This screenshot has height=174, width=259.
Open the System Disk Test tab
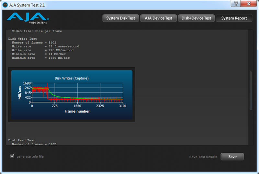[120, 18]
